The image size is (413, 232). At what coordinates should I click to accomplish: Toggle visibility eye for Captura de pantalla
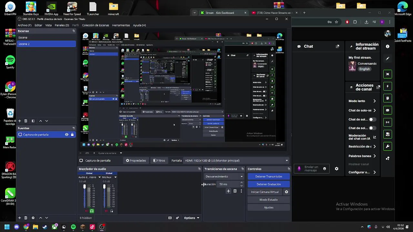coord(67,135)
